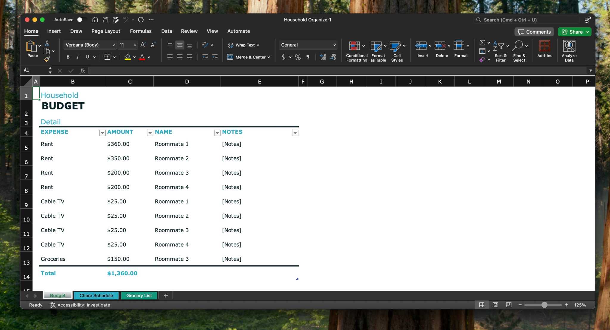Image resolution: width=610 pixels, height=330 pixels.
Task: Click the AutoSum icon
Action: pyautogui.click(x=483, y=42)
